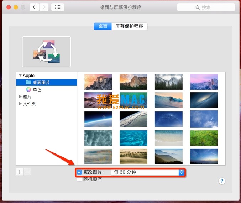Choose the crescent moon blue clouds wallpaper
Screen dimensions: 241x203
click(x=204, y=119)
